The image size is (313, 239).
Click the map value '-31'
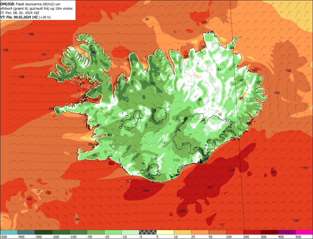[x=218, y=69]
